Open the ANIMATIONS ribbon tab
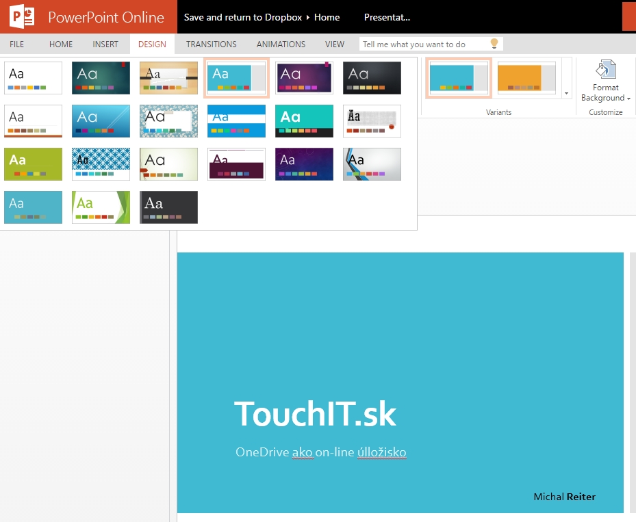 [281, 44]
